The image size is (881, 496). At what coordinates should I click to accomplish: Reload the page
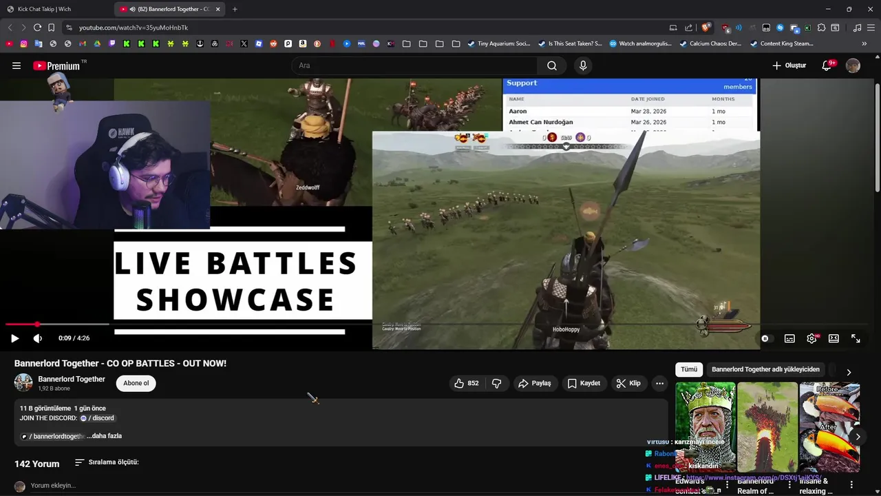pyautogui.click(x=37, y=28)
